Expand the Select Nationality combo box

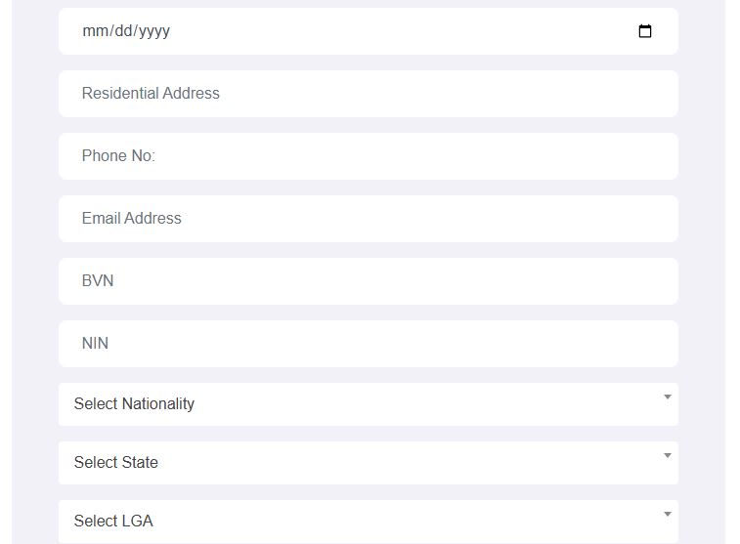(369, 404)
